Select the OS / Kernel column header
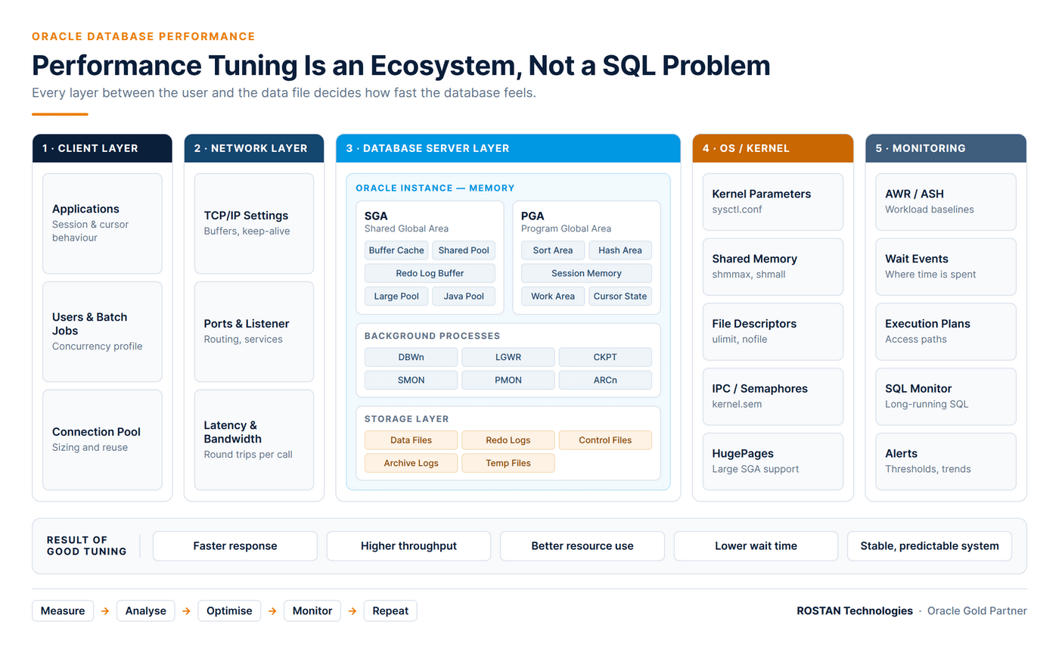The image size is (1059, 671). click(x=773, y=148)
